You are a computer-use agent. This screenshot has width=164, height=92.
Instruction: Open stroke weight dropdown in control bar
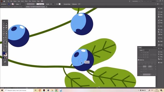(25, 4)
